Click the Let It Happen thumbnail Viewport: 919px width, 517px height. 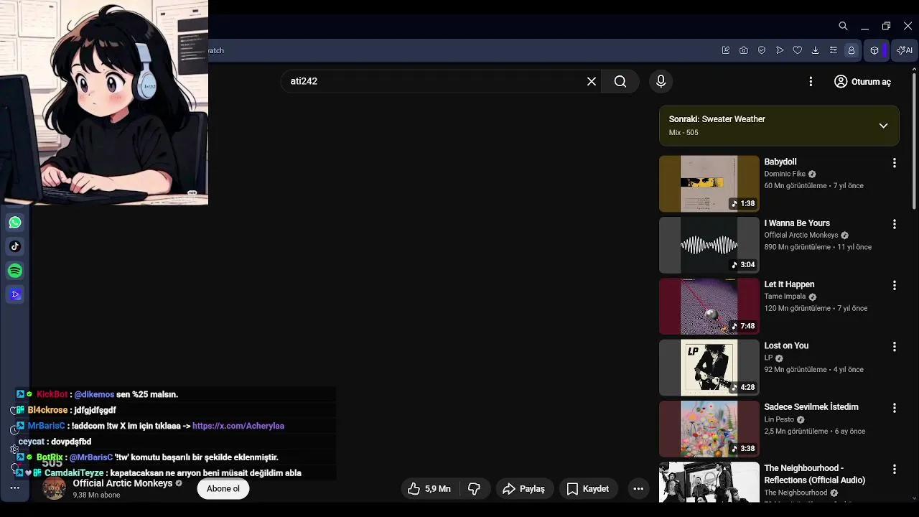pos(709,307)
